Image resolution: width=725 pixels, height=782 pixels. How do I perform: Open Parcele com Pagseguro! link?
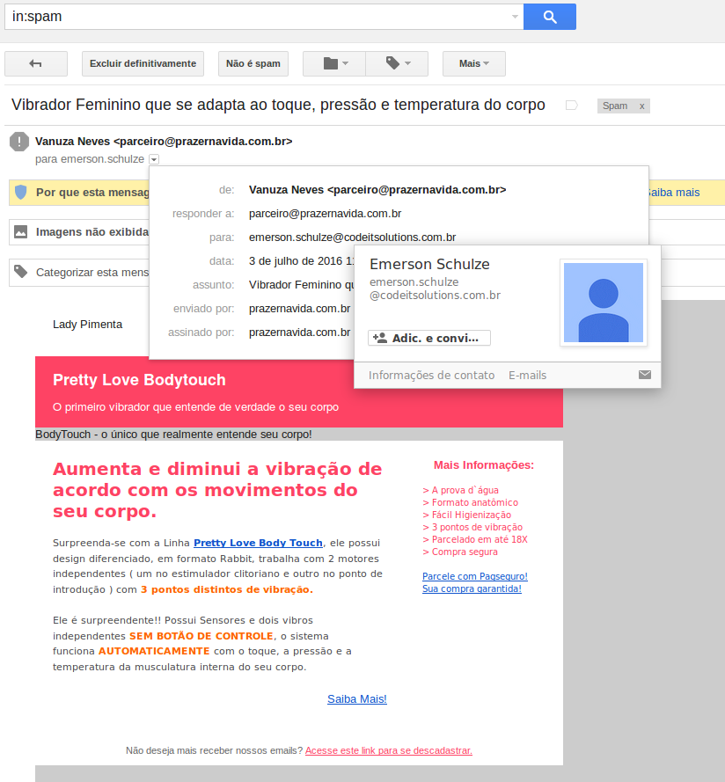coord(474,576)
